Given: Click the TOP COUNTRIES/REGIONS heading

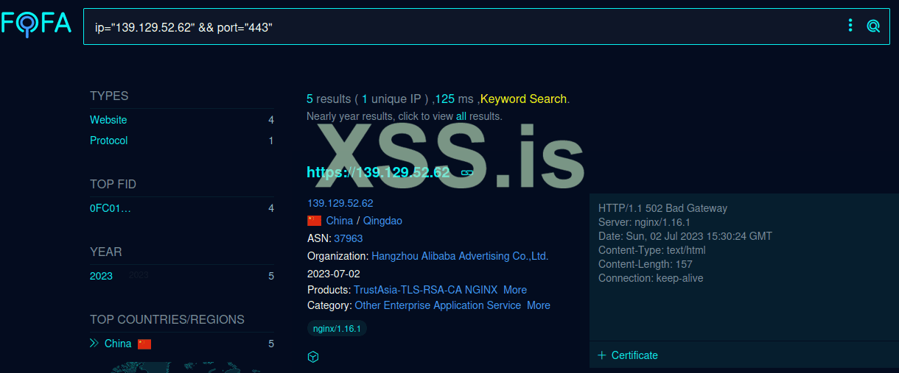Looking at the screenshot, I should (x=167, y=319).
